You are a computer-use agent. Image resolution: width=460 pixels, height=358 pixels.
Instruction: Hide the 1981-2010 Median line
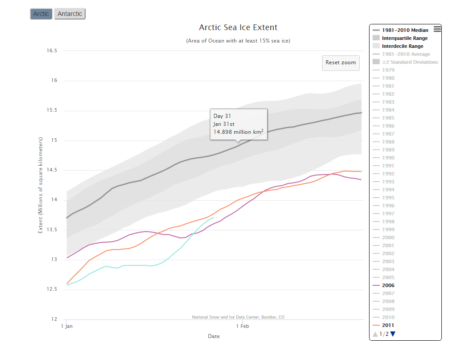point(405,30)
